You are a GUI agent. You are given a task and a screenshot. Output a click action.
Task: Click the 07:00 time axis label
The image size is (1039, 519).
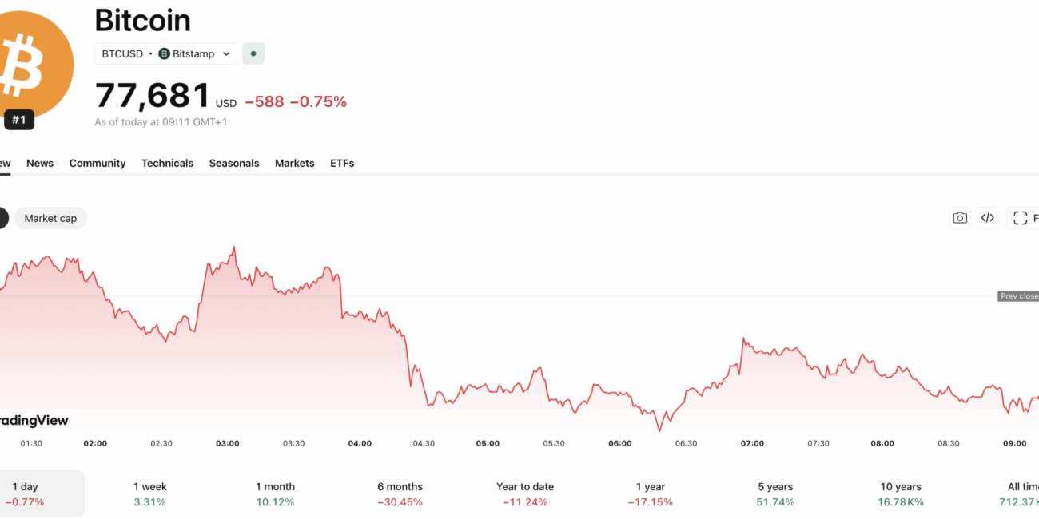click(752, 443)
